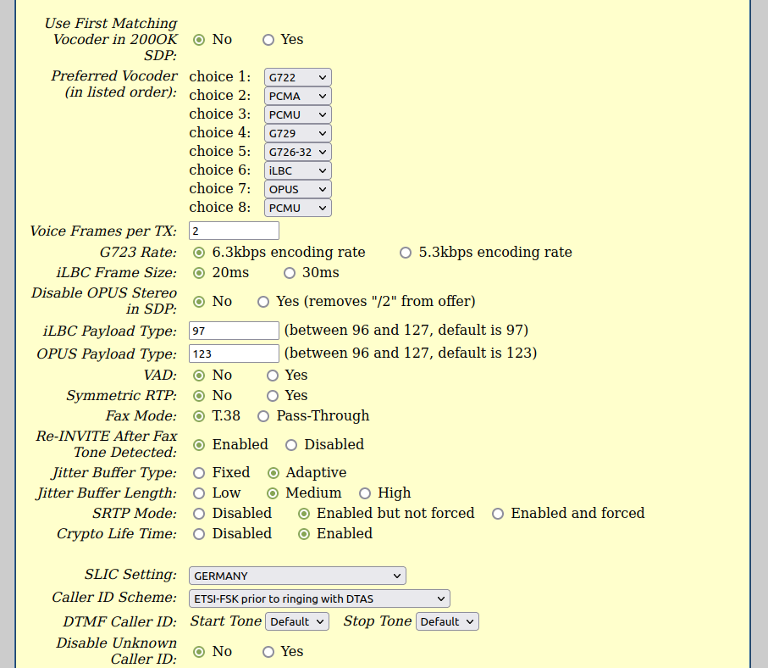Select Yes for Use First Matching Vocoder
This screenshot has height=668, width=768.
[x=268, y=40]
